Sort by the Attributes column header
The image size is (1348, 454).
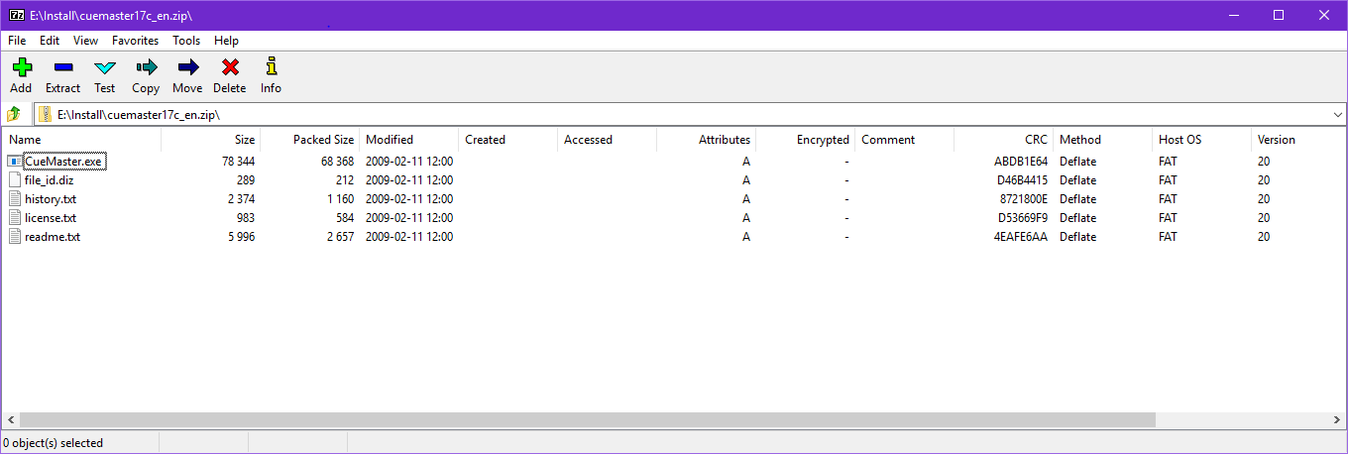[706, 140]
